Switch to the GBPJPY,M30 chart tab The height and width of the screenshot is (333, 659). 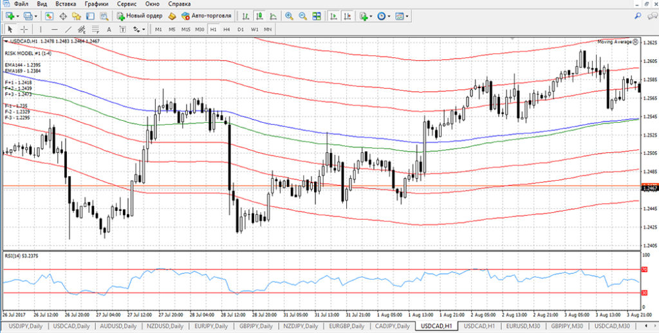[568, 327]
